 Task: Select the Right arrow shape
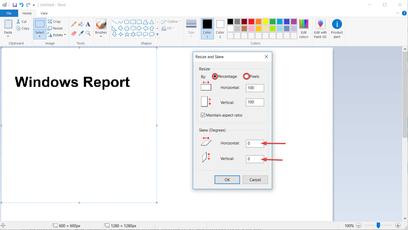click(139, 28)
